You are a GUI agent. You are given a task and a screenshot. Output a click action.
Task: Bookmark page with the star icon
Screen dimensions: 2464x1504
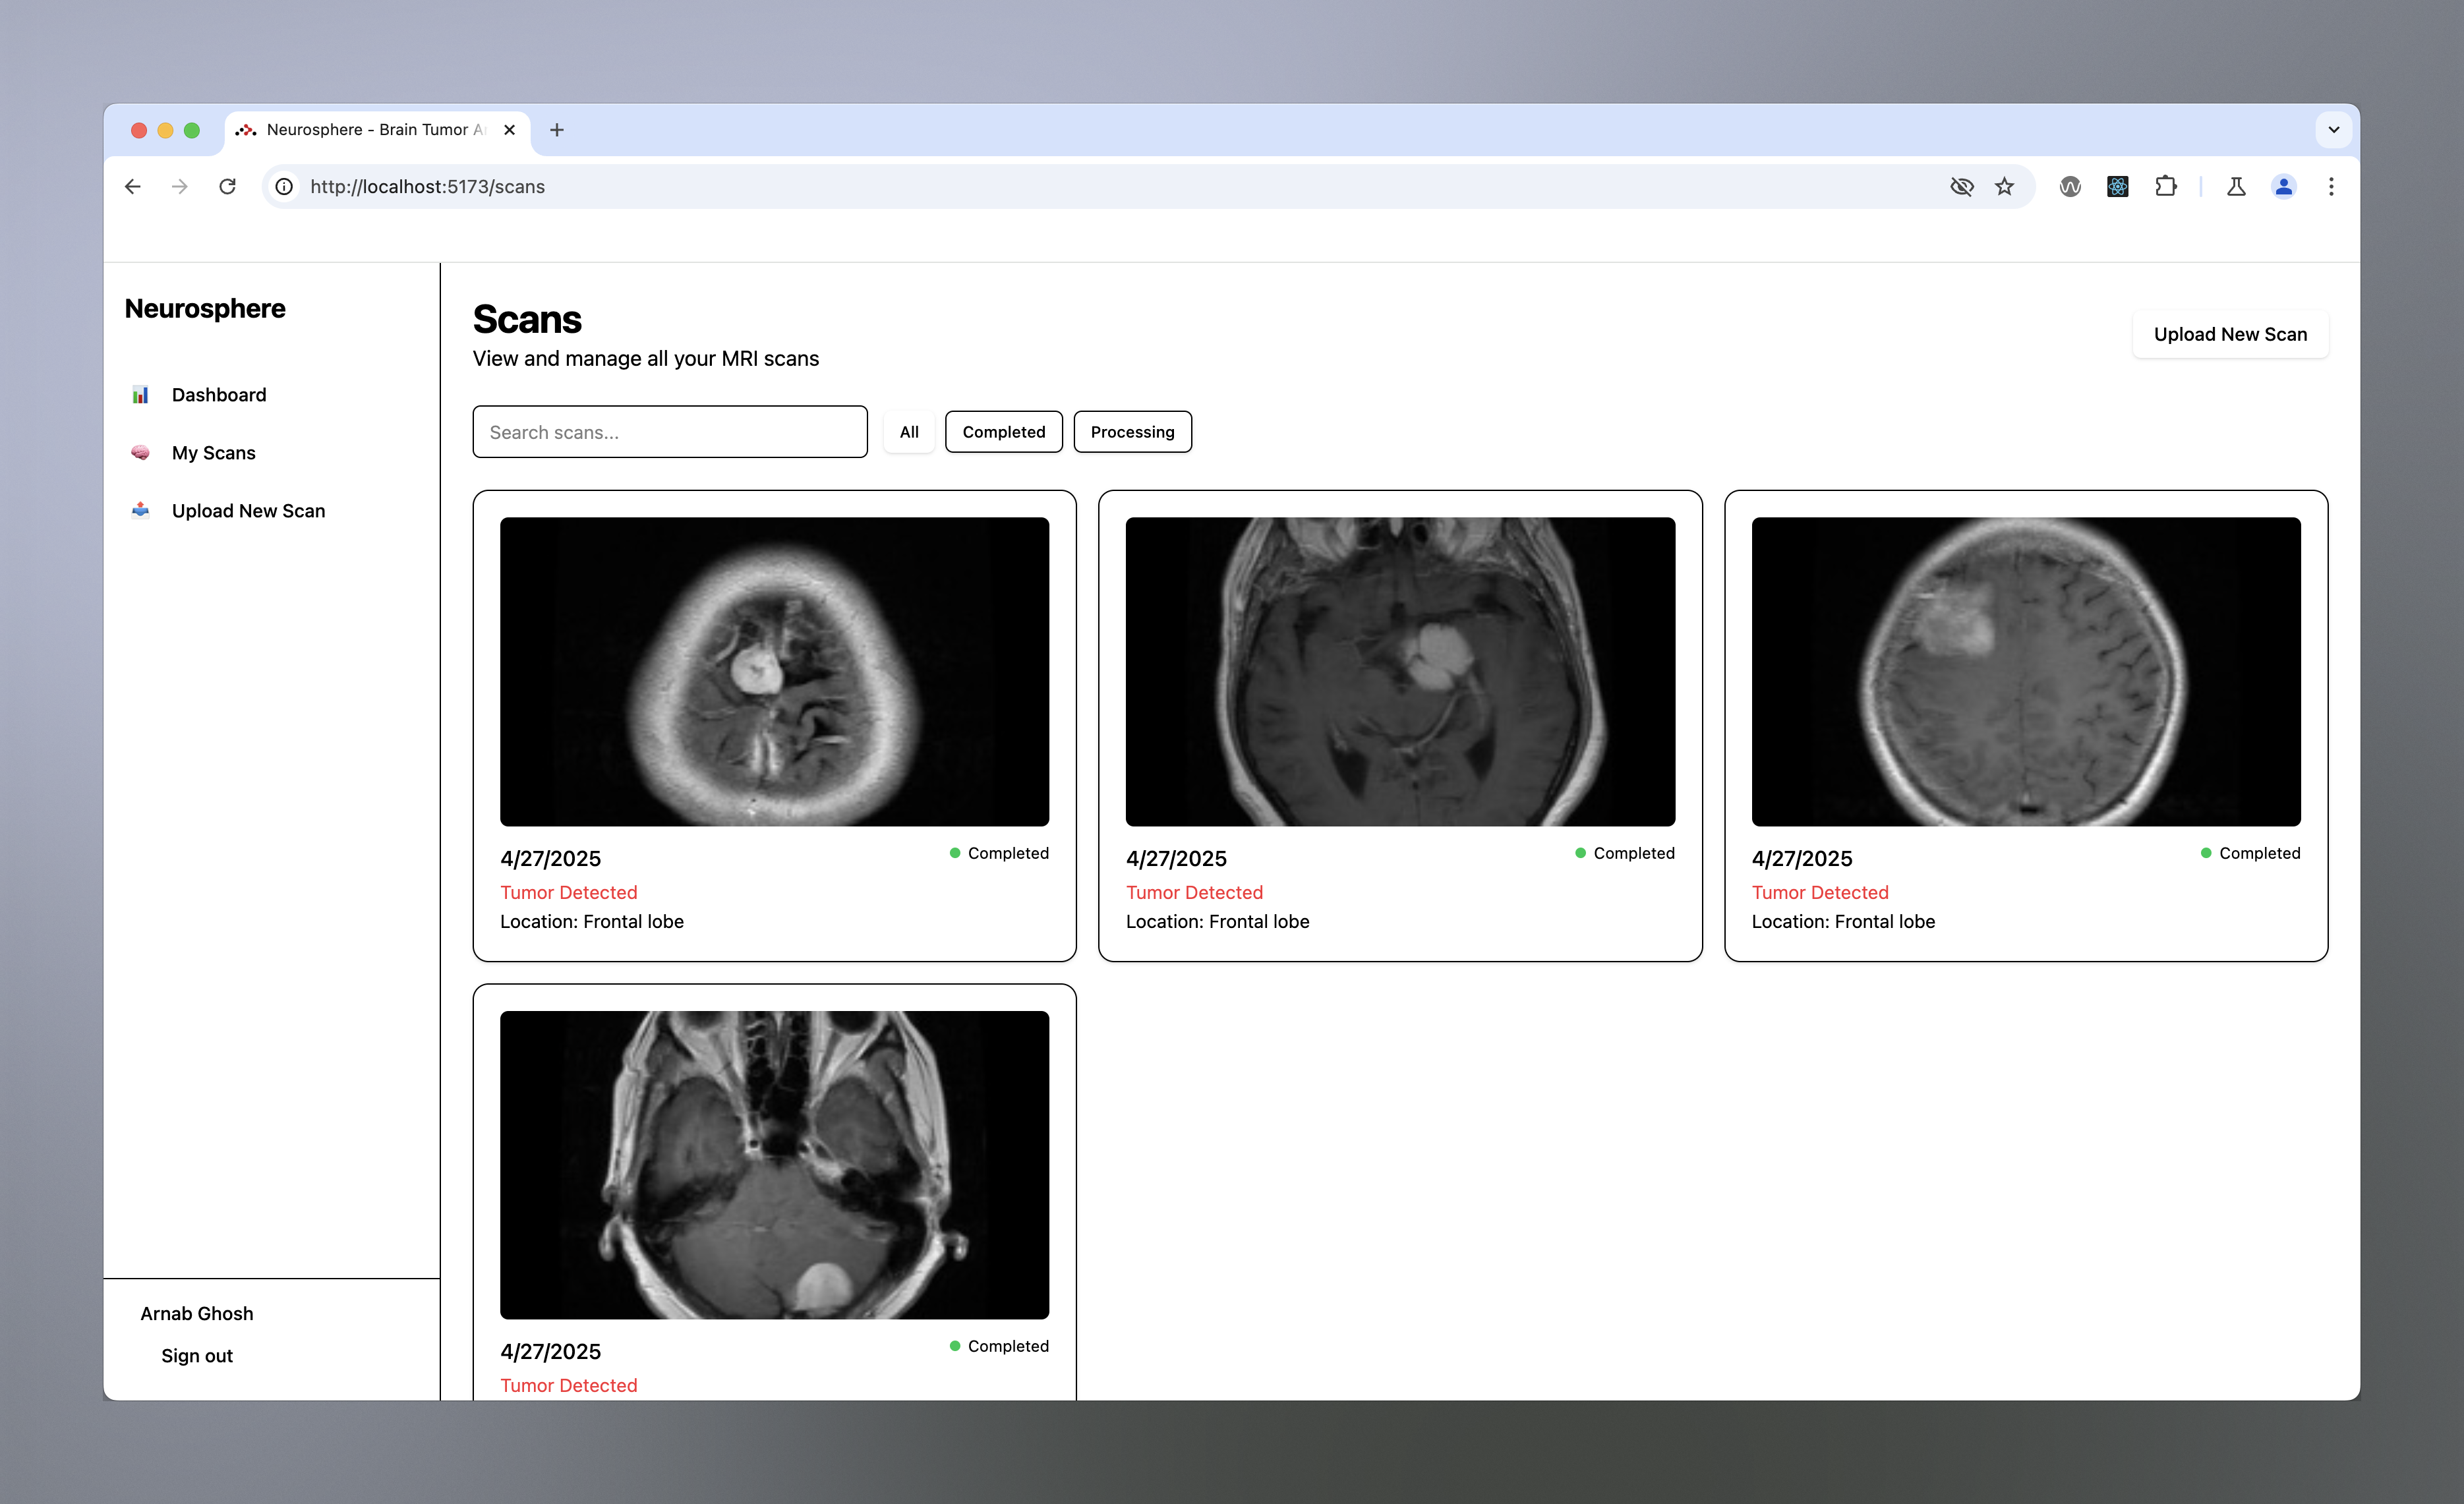2004,187
